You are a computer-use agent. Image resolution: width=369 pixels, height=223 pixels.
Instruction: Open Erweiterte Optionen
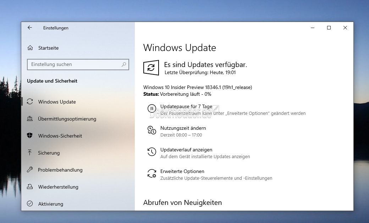(x=182, y=171)
